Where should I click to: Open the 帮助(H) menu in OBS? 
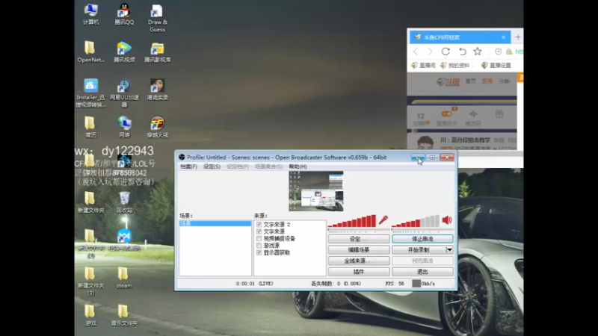[x=298, y=167]
